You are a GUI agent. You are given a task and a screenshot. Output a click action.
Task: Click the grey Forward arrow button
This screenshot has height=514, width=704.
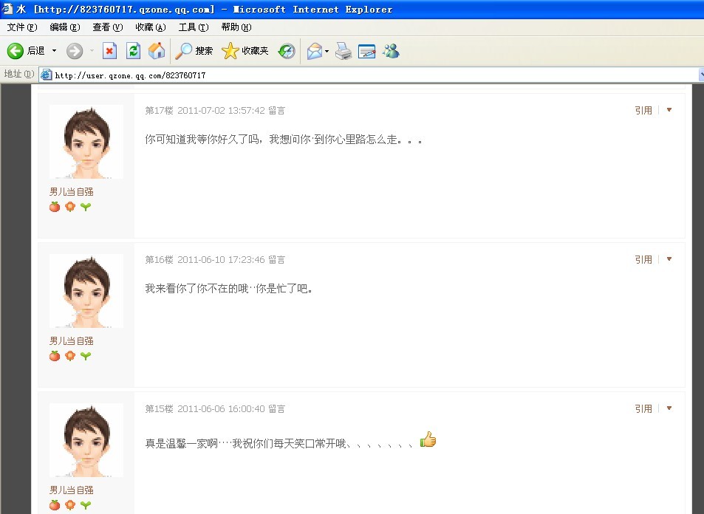(x=75, y=51)
